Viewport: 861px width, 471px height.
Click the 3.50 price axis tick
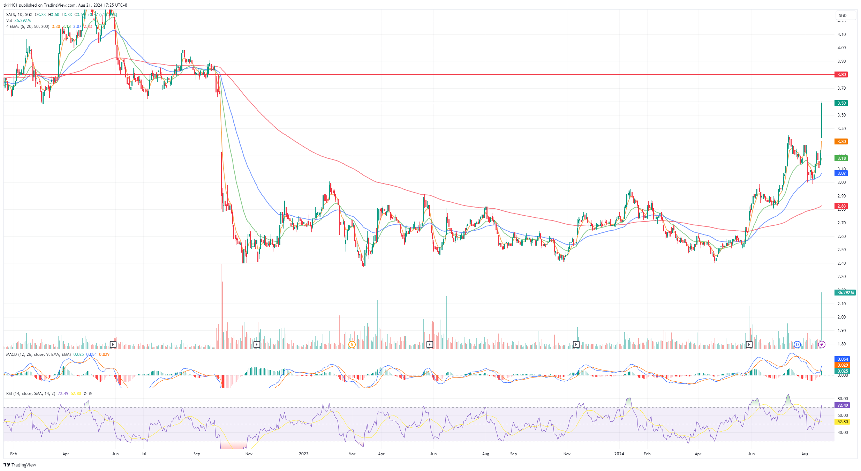pyautogui.click(x=841, y=115)
